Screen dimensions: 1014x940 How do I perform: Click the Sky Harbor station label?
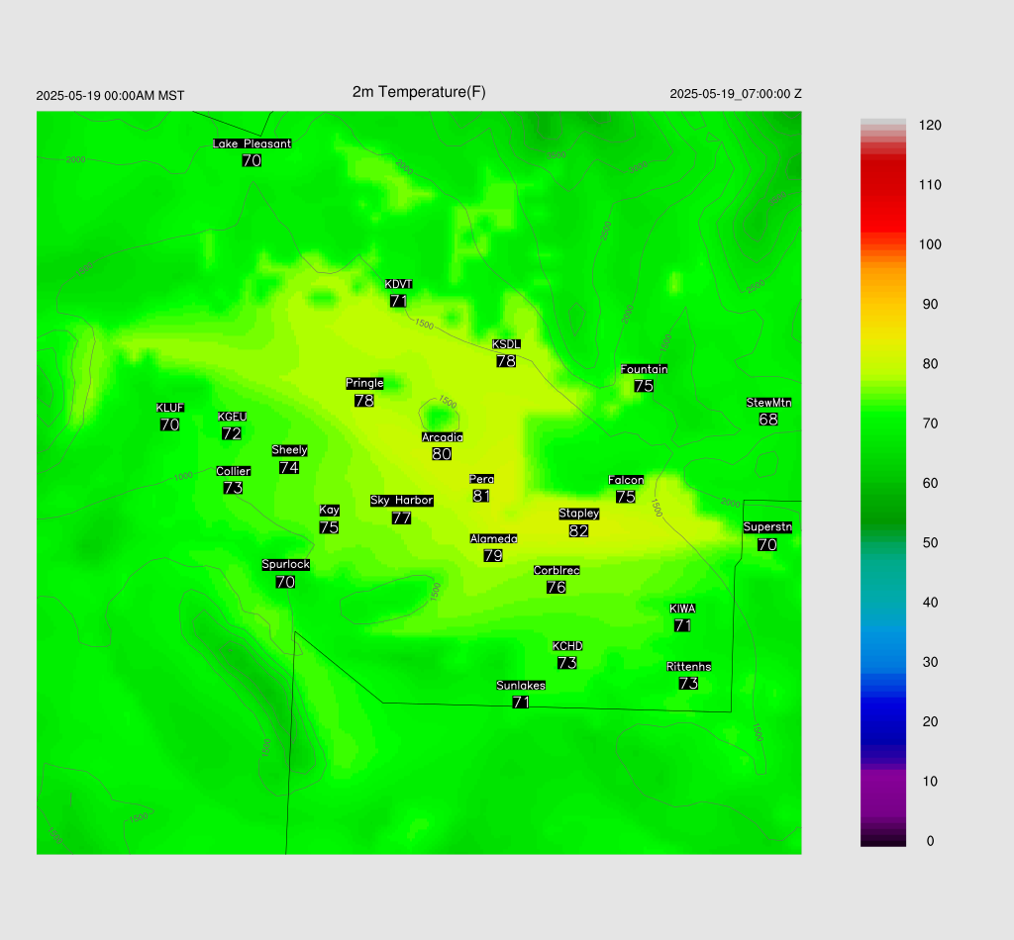pos(402,501)
